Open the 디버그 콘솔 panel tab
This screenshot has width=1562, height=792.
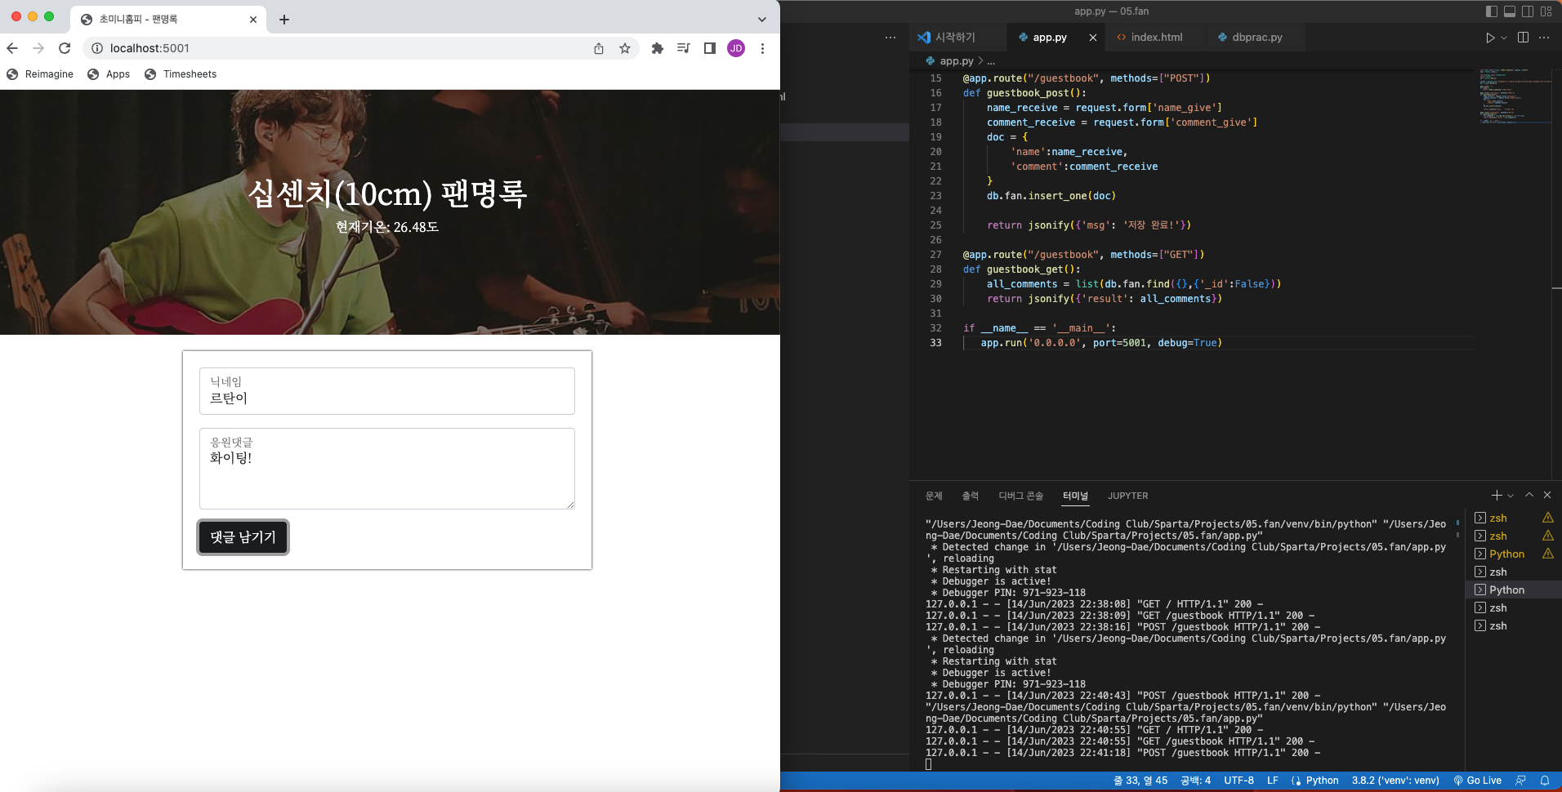pyautogui.click(x=1021, y=496)
